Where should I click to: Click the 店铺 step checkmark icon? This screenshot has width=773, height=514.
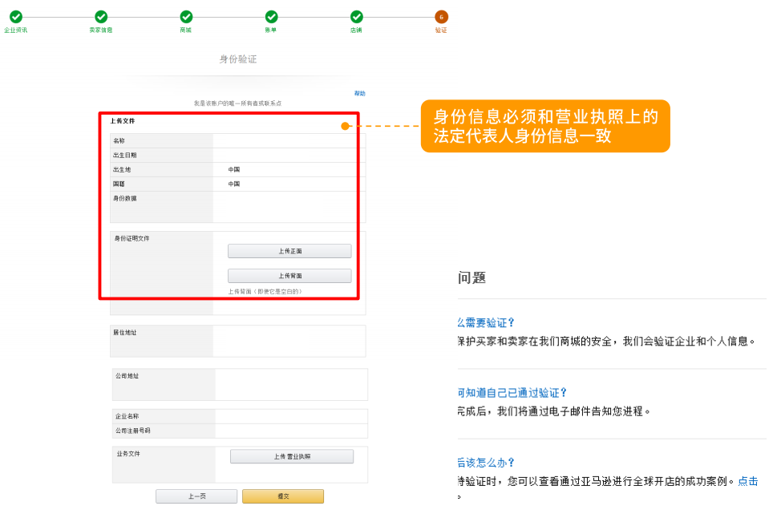(x=356, y=17)
